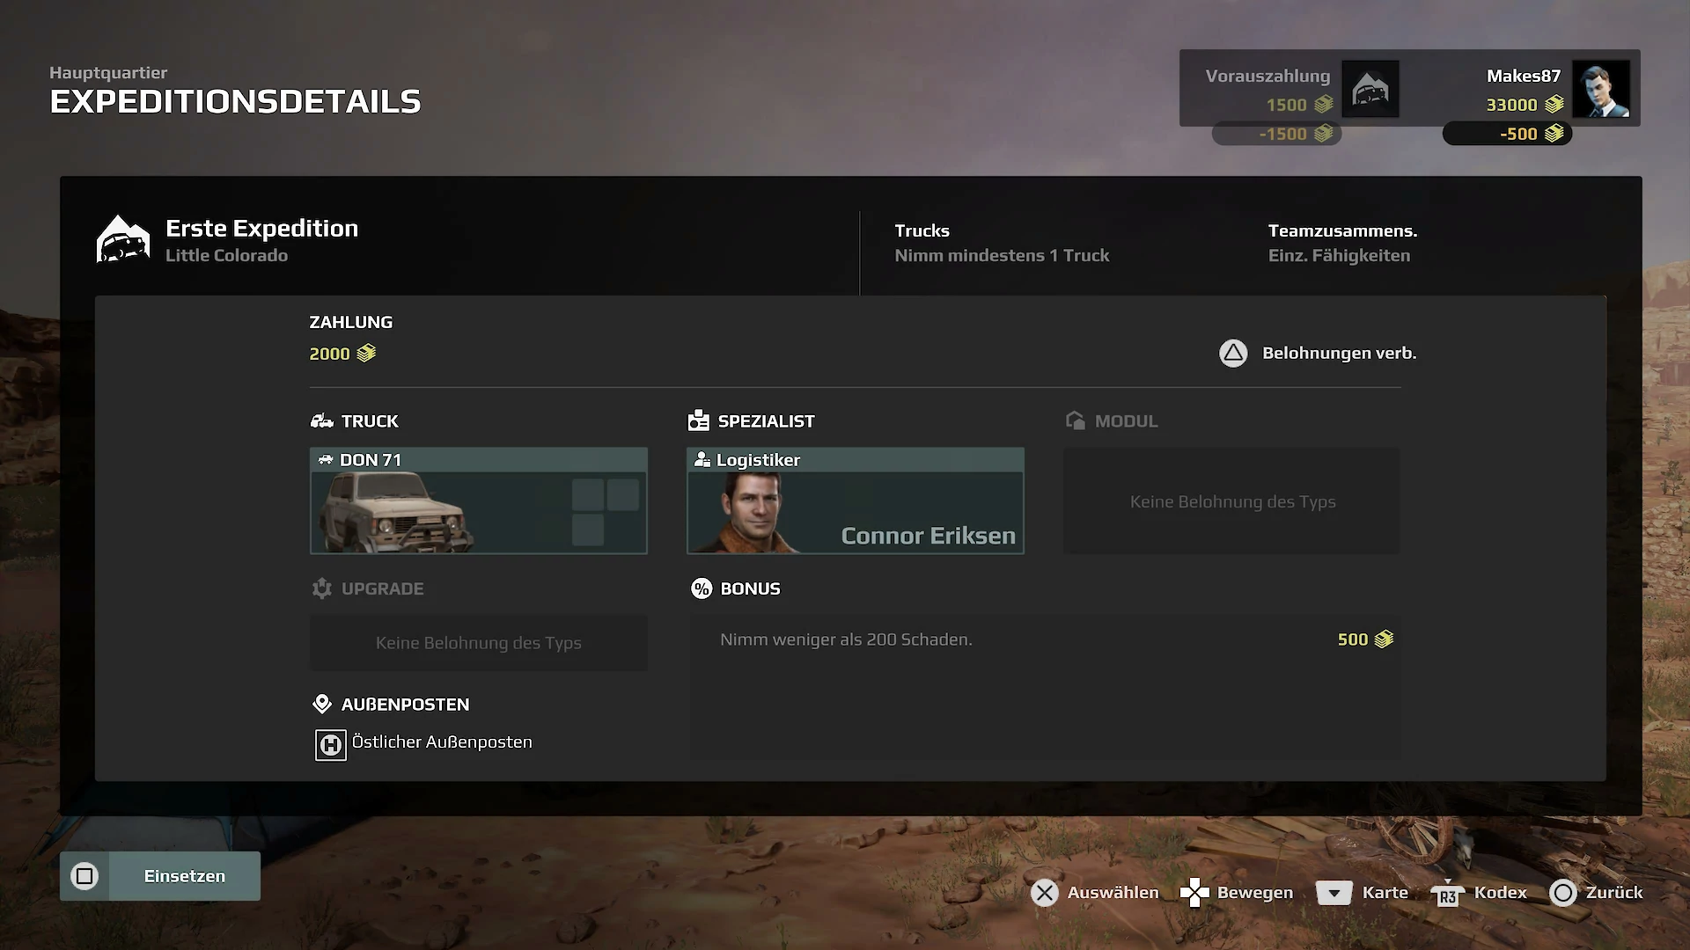Click the Belohnungen verb. label

pyautogui.click(x=1339, y=354)
